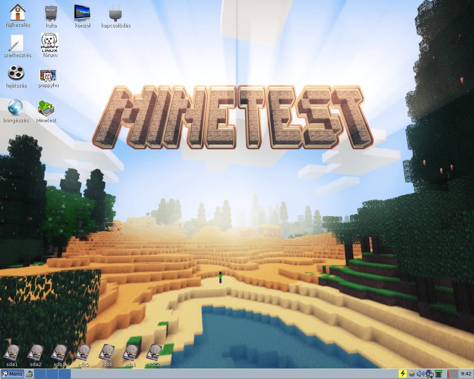Mount the sdb1 drive icon
Viewport: 474px width, 379px height.
pos(60,352)
